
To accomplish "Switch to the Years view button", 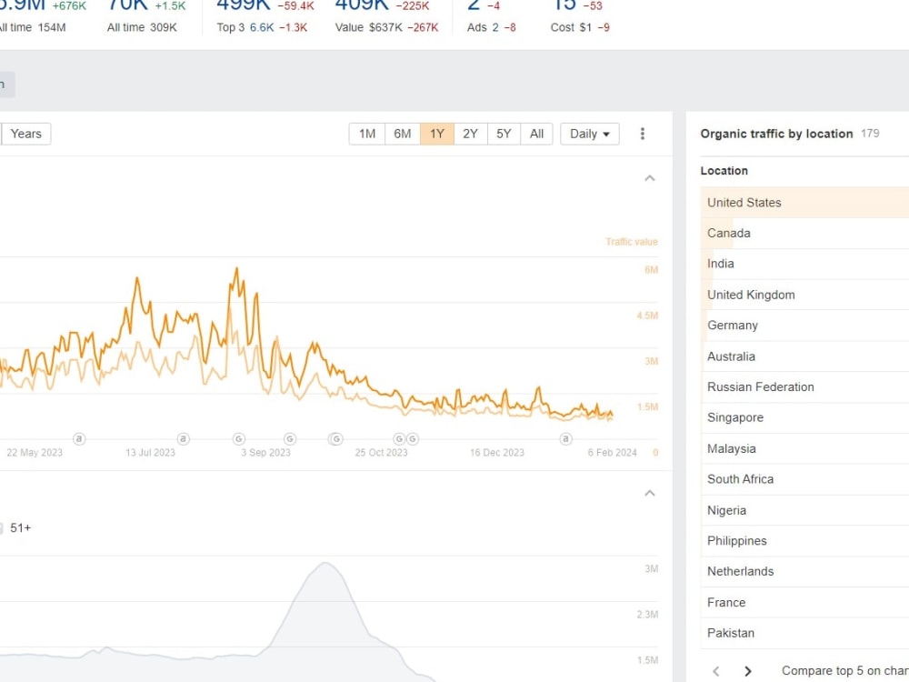I will [x=26, y=134].
